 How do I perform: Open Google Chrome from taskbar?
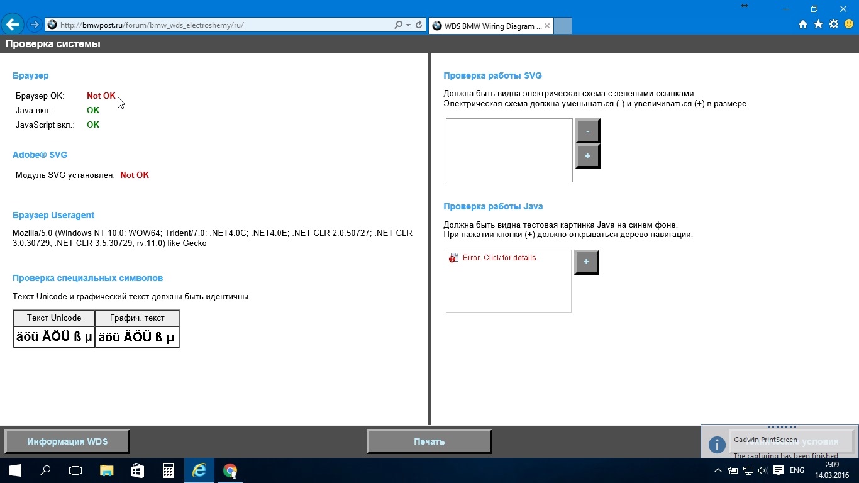point(230,470)
